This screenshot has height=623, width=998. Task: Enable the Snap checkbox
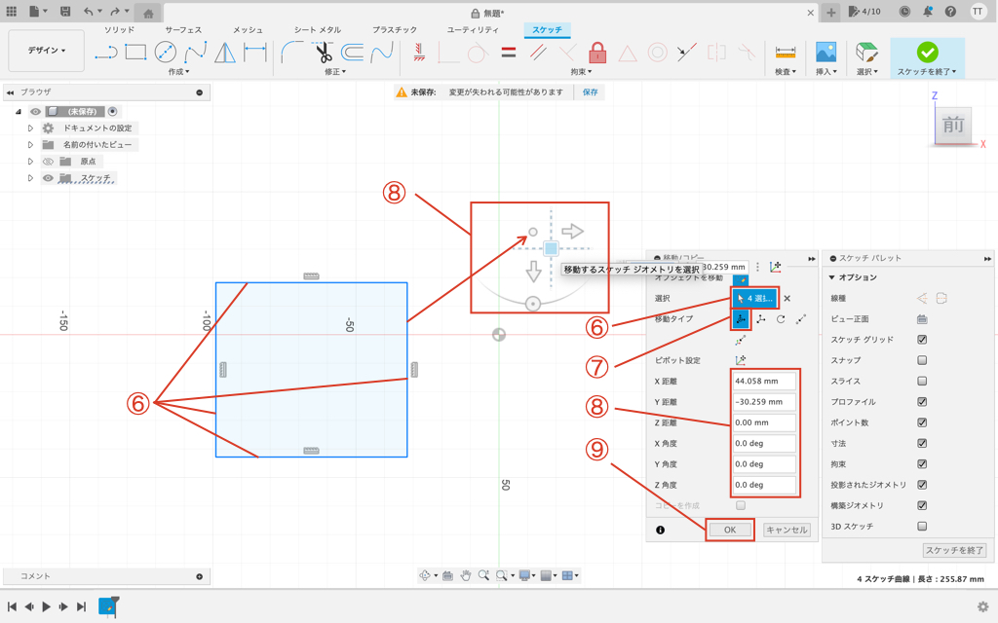click(x=922, y=360)
